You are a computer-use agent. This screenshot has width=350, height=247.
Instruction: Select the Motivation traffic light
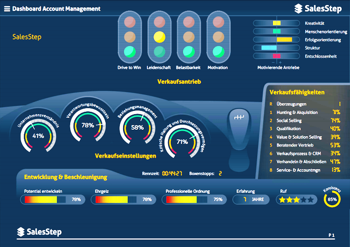[x=218, y=38]
